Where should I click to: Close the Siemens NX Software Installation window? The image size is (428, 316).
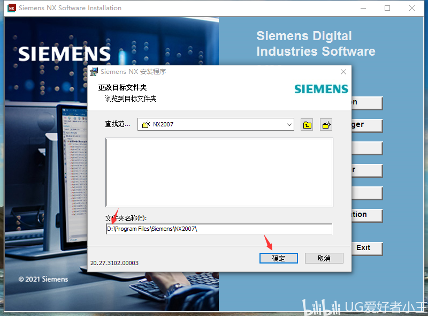point(412,8)
